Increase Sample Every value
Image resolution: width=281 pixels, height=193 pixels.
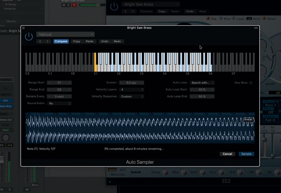(x=69, y=96)
